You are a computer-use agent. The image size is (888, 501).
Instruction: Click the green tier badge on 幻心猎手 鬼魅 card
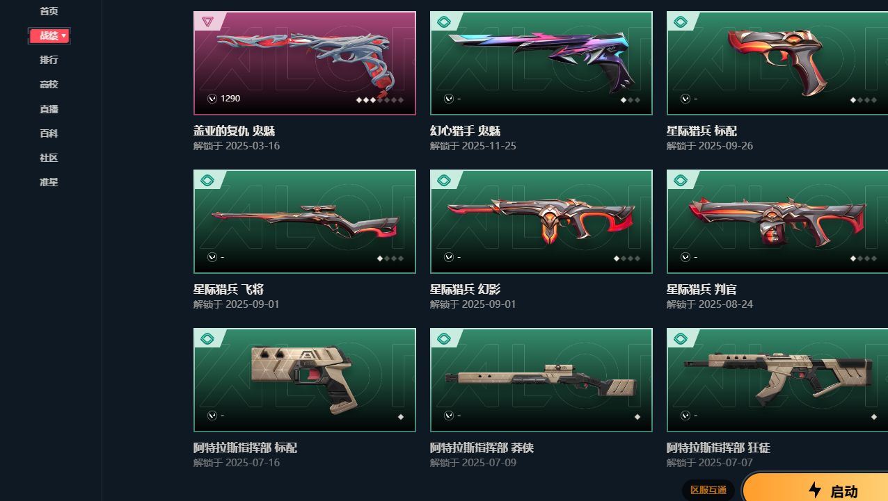tap(443, 22)
